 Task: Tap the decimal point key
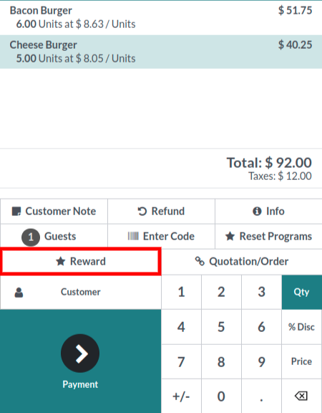click(x=262, y=396)
